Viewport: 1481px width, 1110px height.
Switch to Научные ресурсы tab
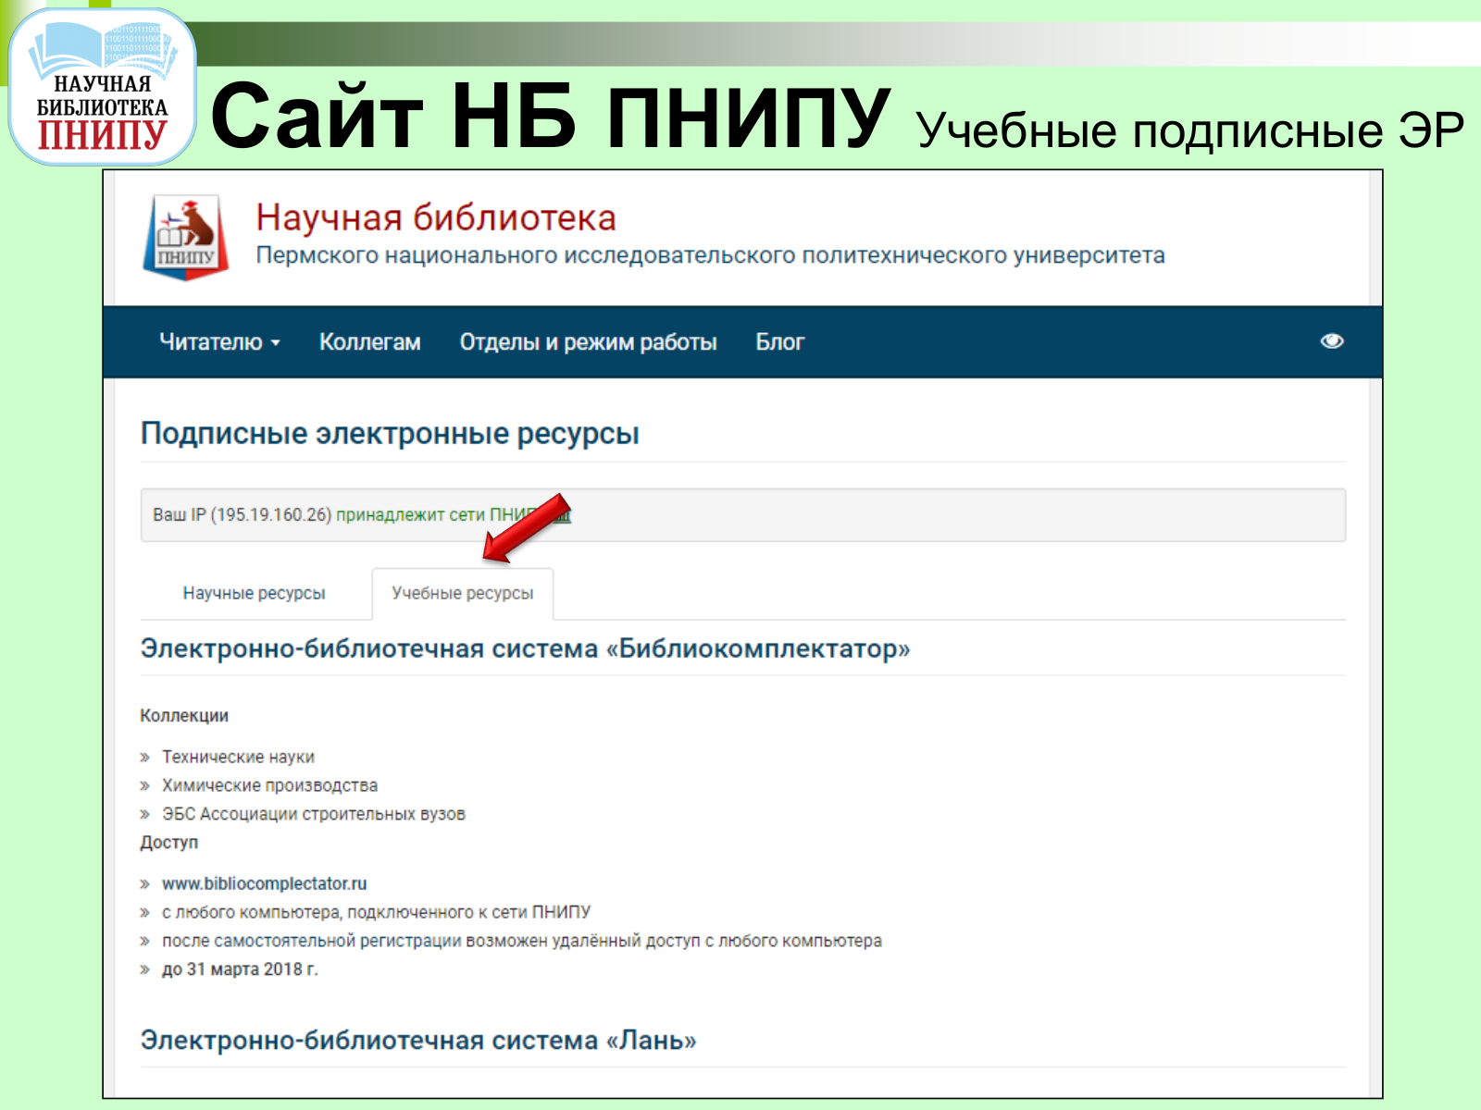254,593
